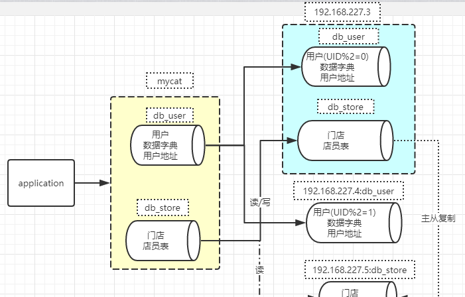Click the arrow from application to mycat
This screenshot has height=297, width=465.
tap(92, 183)
